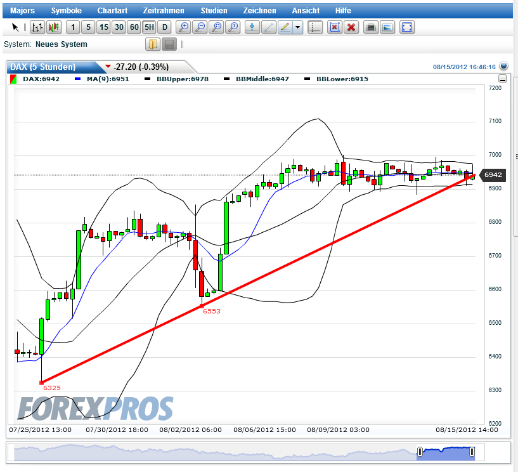Click the BBLower:6915 legend entry

[x=342, y=79]
